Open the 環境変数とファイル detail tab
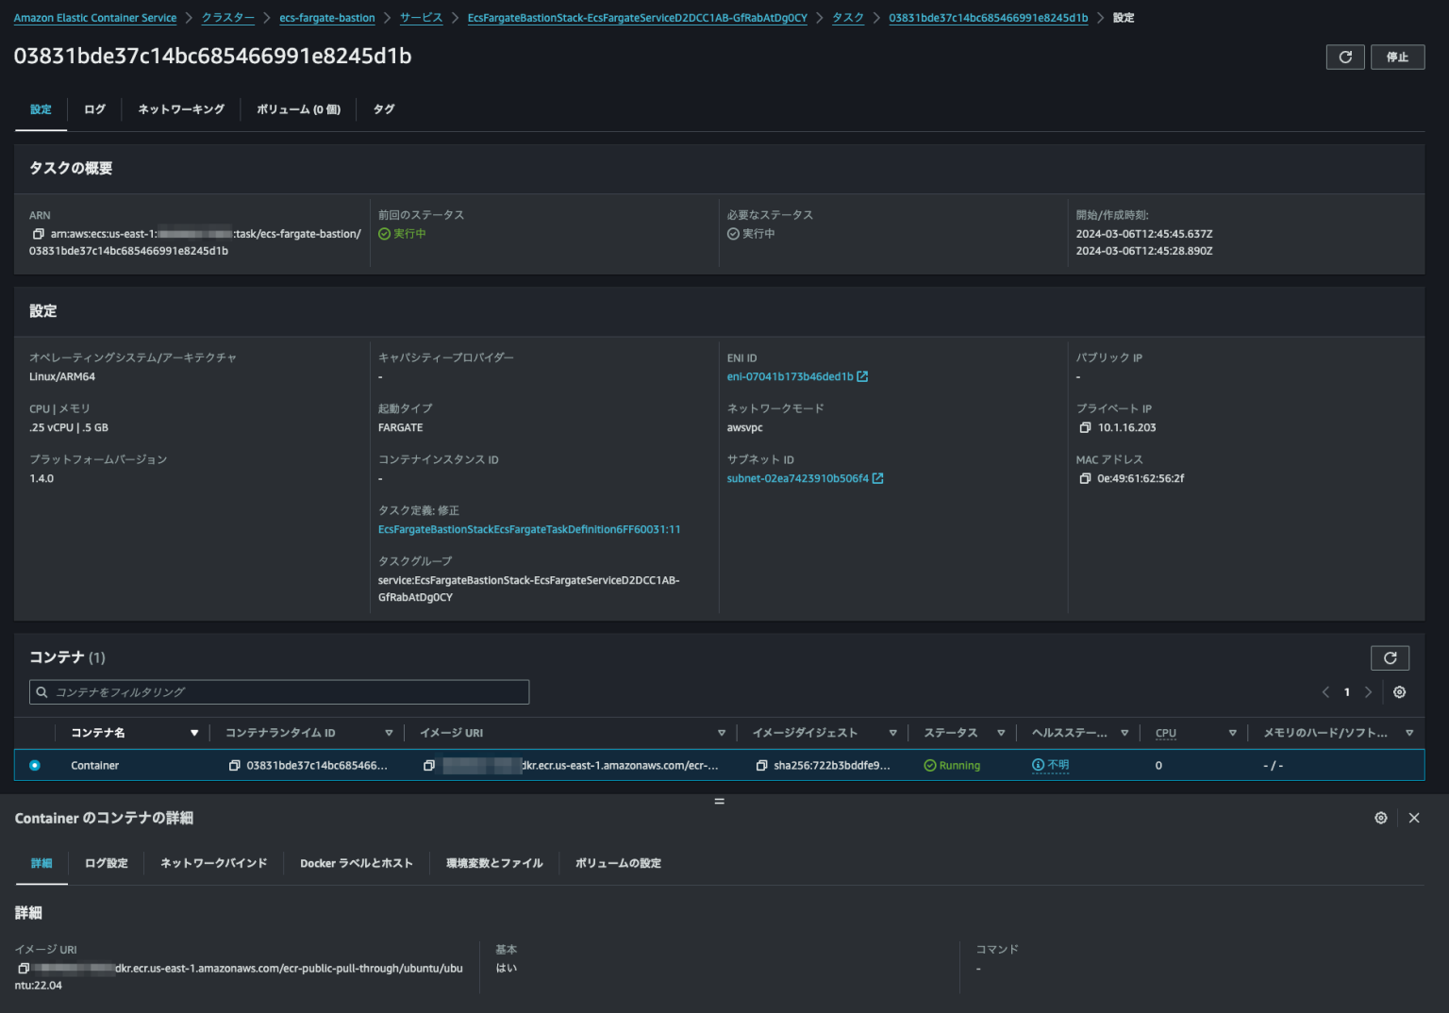 point(493,863)
